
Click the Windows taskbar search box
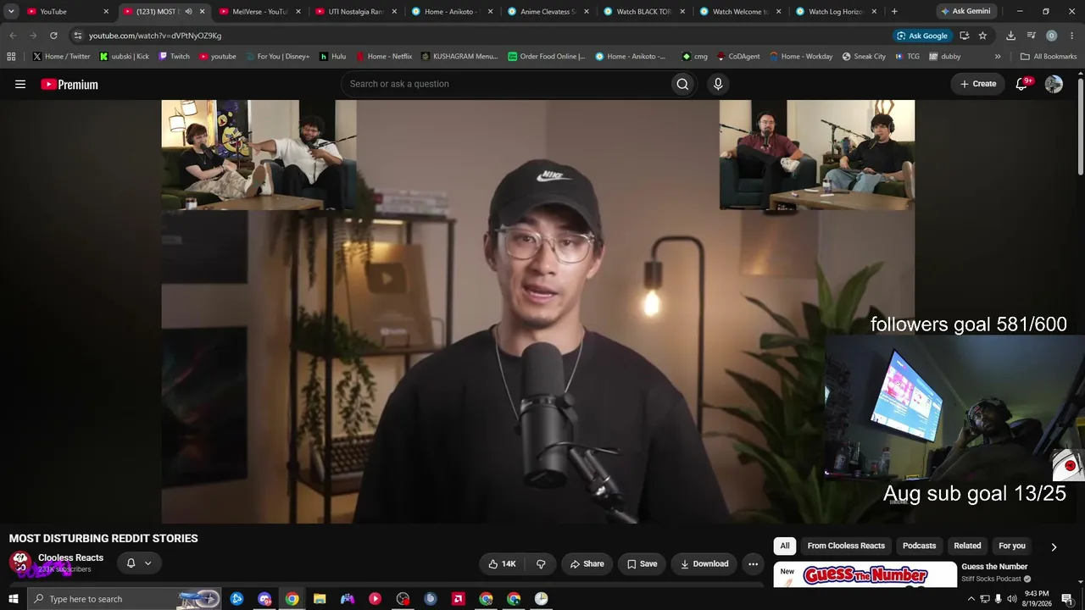click(124, 599)
